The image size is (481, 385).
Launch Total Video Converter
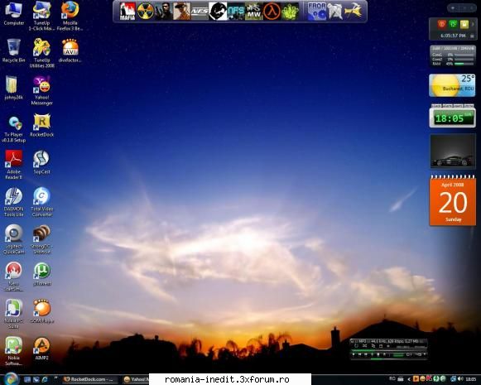(41, 202)
